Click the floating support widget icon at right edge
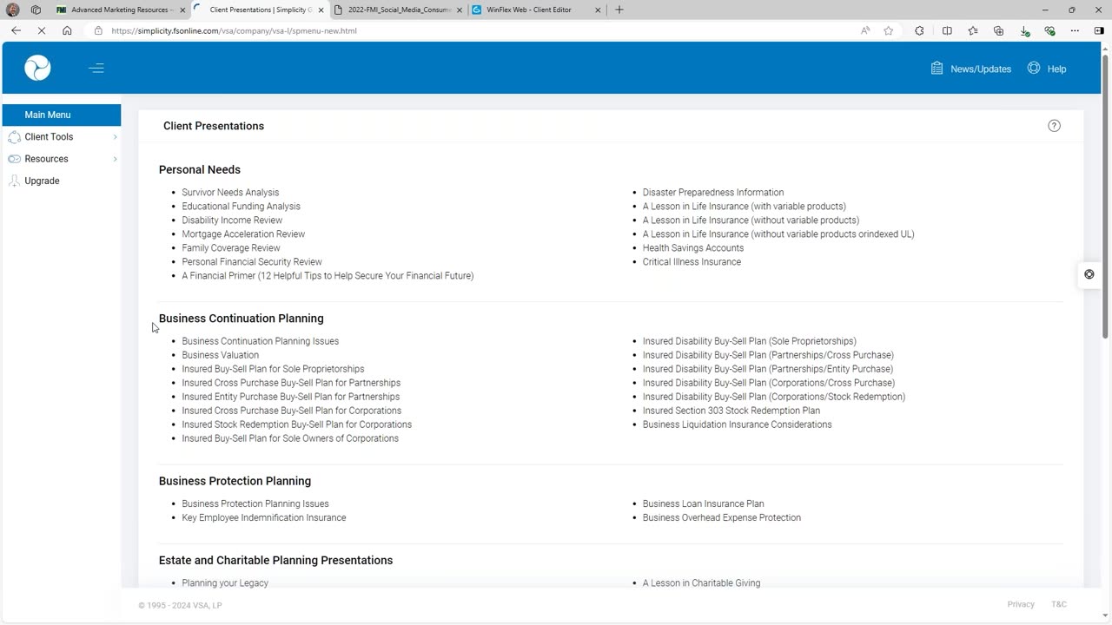 point(1089,274)
